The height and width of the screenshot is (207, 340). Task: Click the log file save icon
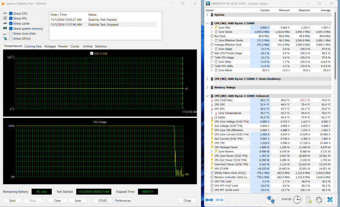point(308,199)
